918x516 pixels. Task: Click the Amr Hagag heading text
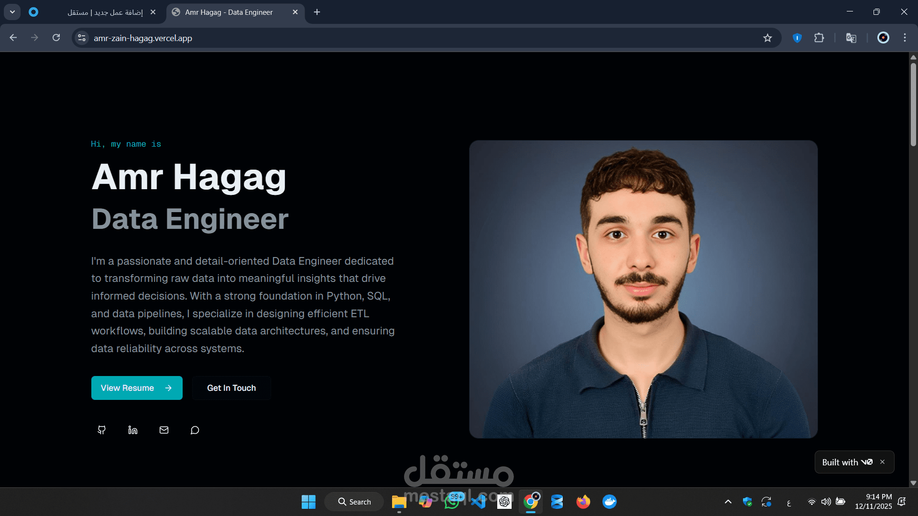(x=189, y=177)
